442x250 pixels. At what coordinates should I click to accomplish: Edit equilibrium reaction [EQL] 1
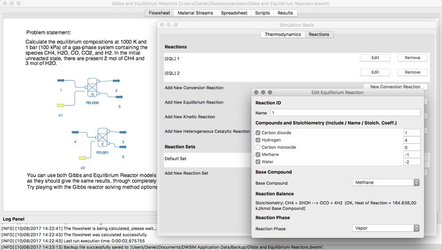pyautogui.click(x=375, y=58)
